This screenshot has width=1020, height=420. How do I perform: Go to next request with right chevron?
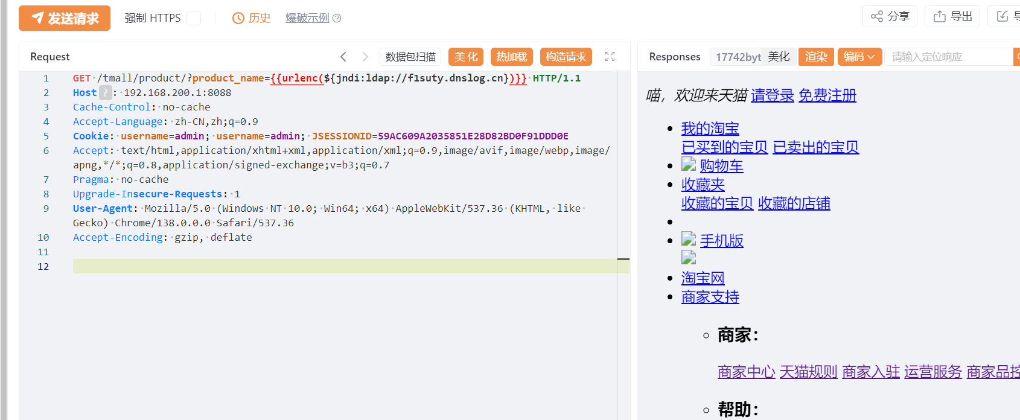365,57
